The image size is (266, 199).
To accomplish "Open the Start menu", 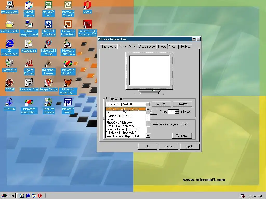I will tap(8, 196).
